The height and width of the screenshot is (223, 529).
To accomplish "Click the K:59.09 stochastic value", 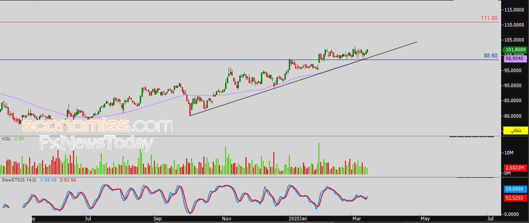I will (x=49, y=180).
